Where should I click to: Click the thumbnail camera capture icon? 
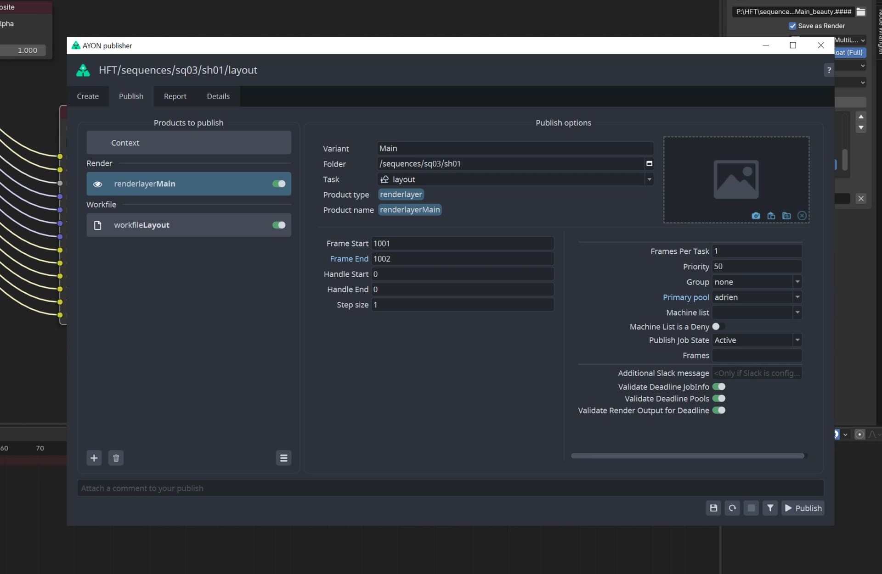756,216
